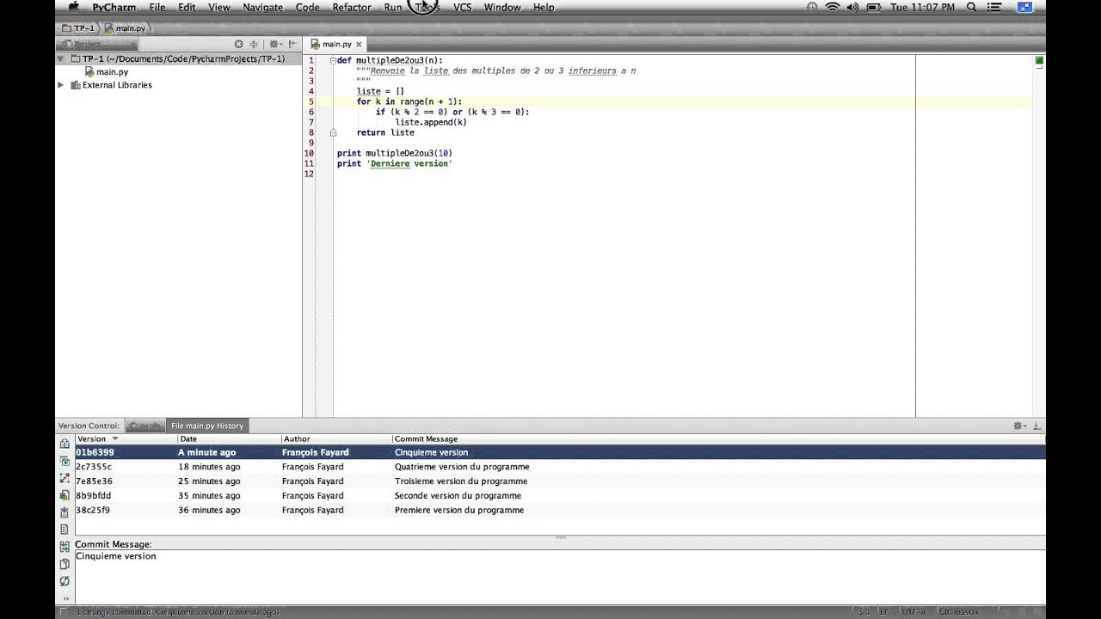Click the green inspection status square in editor
1101x619 pixels.
[1039, 60]
